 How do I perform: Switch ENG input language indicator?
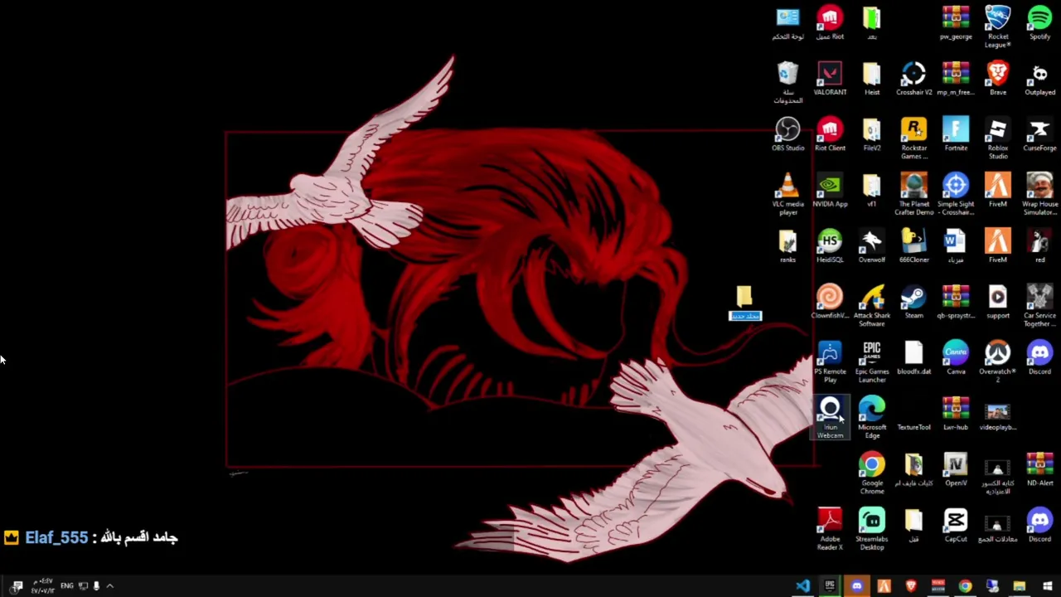click(67, 586)
